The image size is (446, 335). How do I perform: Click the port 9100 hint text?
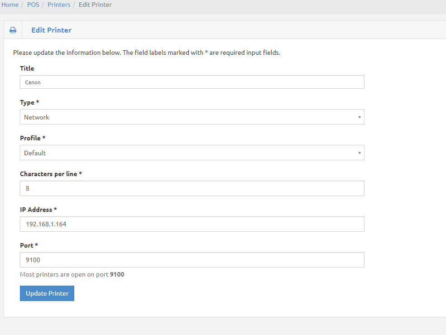pos(72,274)
